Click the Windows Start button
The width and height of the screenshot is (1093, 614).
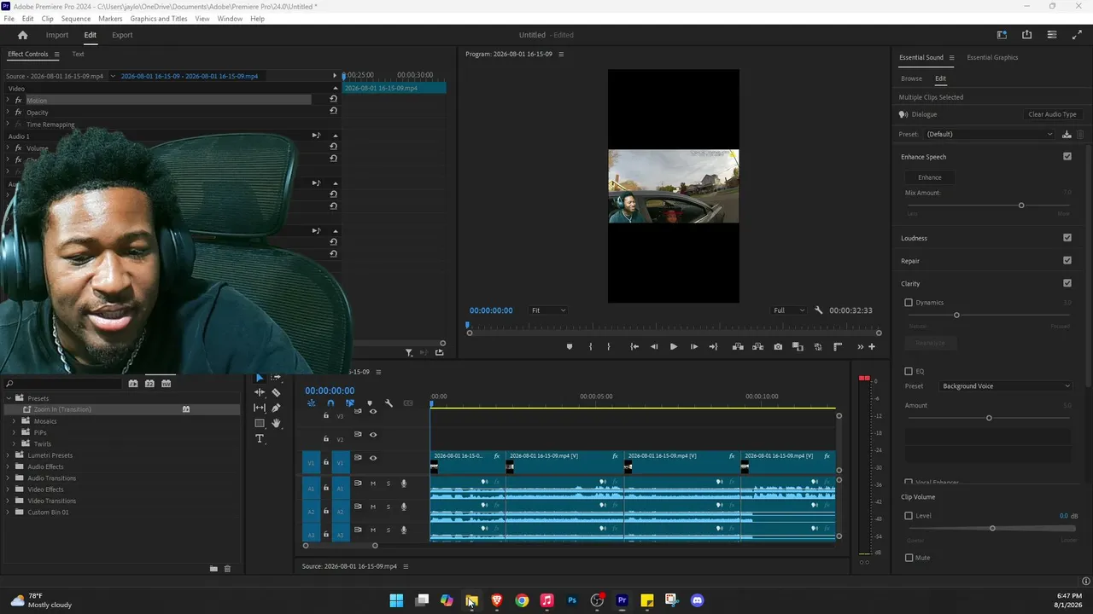(x=396, y=600)
